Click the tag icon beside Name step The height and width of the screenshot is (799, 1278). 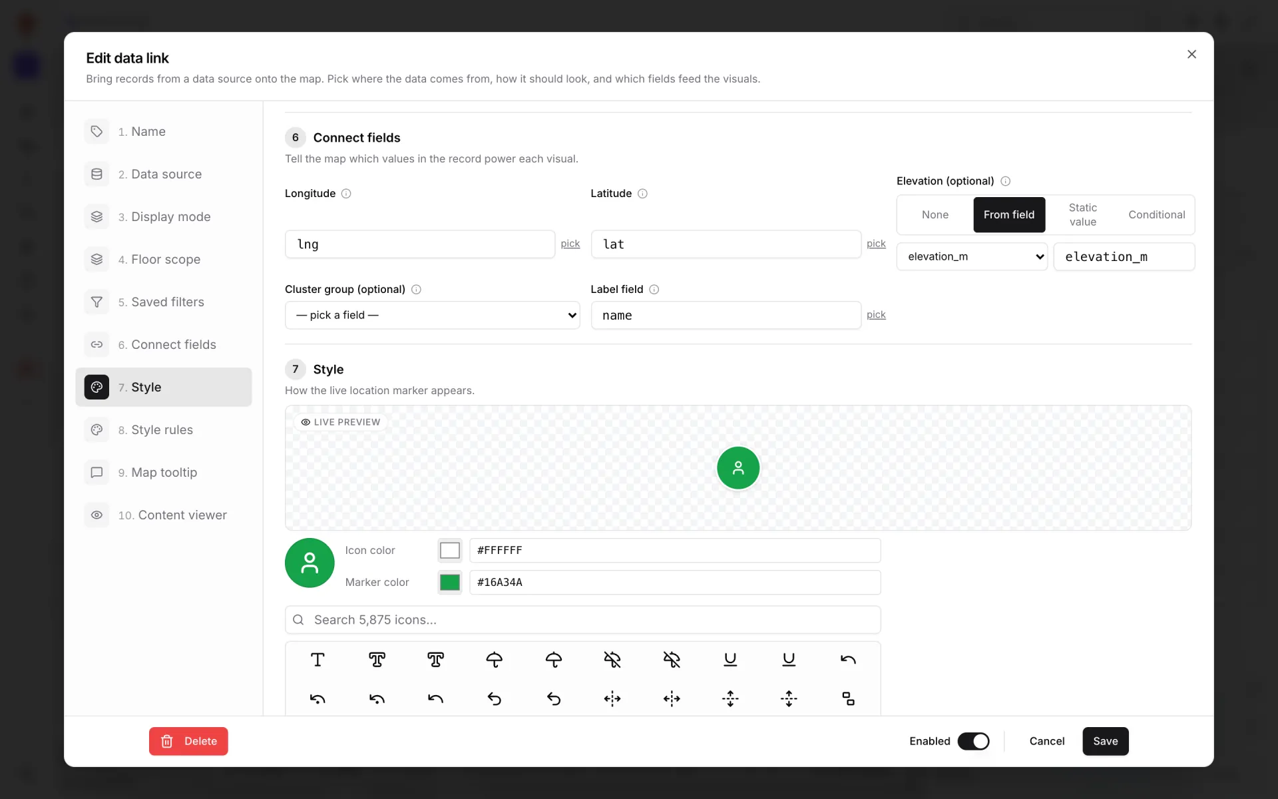point(97,131)
